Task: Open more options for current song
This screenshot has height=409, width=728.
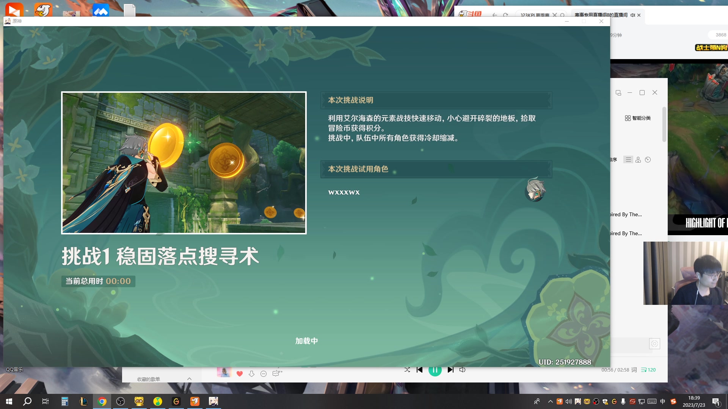Action: click(x=264, y=374)
